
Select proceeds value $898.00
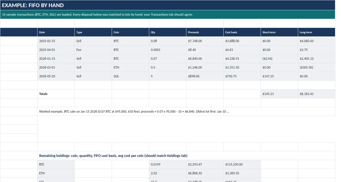pyautogui.click(x=205, y=76)
